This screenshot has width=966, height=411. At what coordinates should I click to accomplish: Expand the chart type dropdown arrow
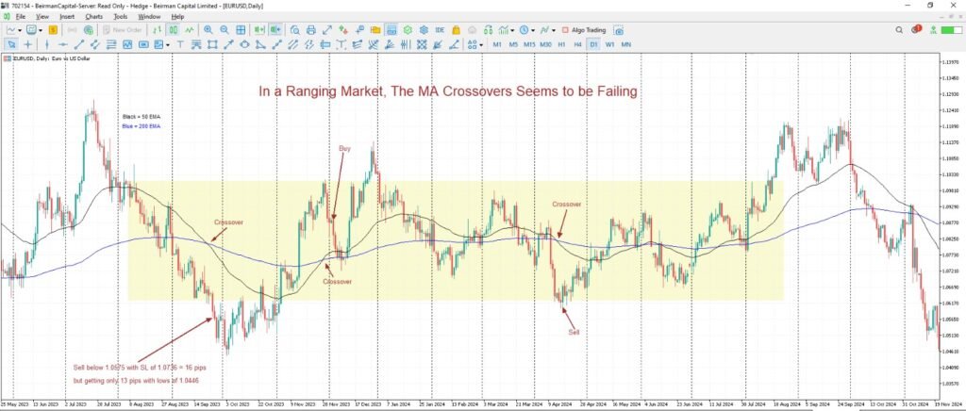[x=22, y=30]
